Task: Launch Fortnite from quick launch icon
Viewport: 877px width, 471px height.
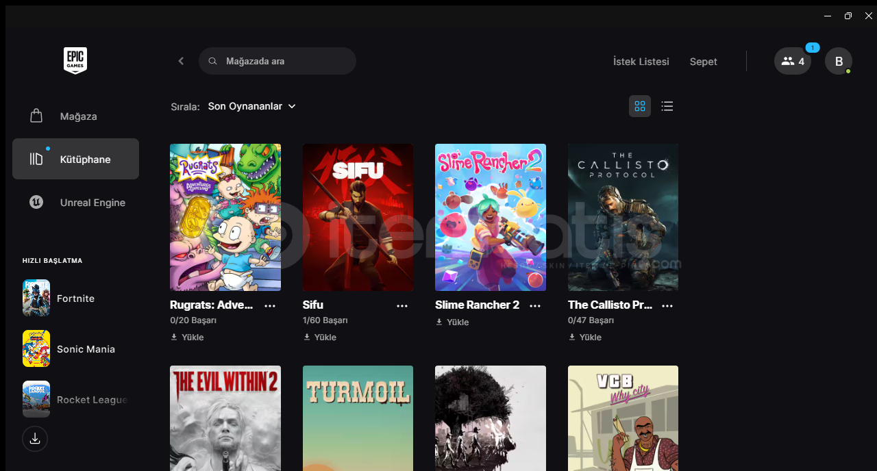Action: [x=36, y=298]
